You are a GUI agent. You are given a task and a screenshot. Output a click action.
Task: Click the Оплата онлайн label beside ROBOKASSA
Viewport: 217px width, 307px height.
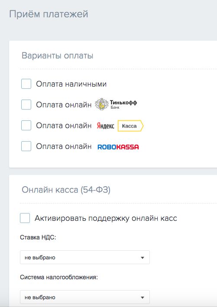tap(64, 146)
